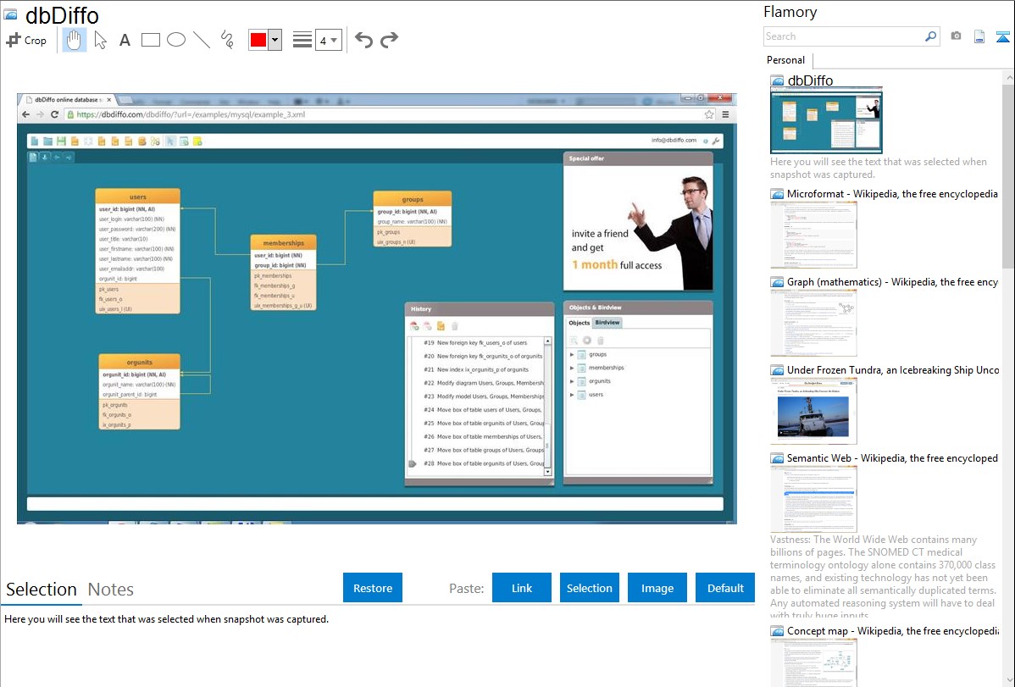
Task: Expand the orgunits tree node
Action: pos(572,381)
